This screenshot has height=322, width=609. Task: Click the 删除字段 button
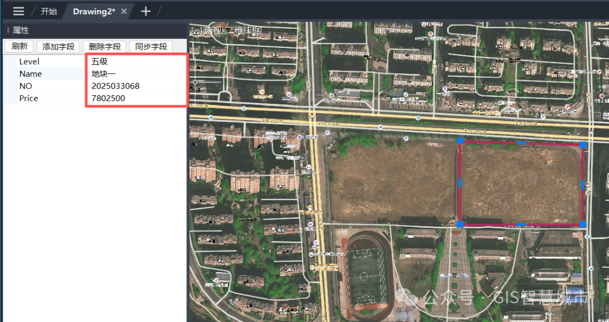click(x=104, y=47)
